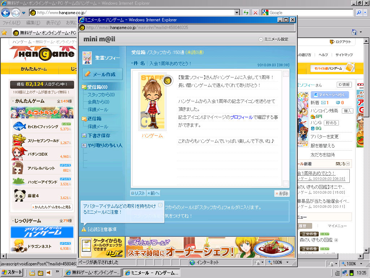Open the かんたんゲーム navigation tab

(x=34, y=69)
